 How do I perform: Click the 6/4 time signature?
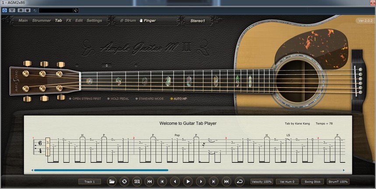click(40, 147)
